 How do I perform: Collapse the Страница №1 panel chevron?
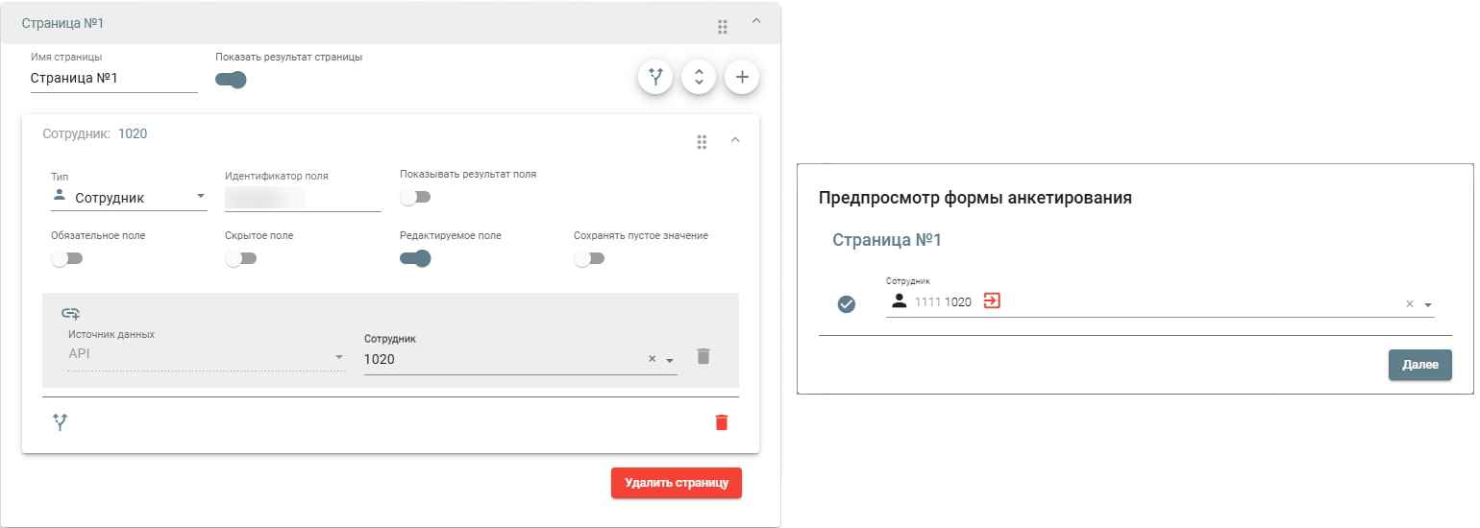pyautogui.click(x=755, y=21)
